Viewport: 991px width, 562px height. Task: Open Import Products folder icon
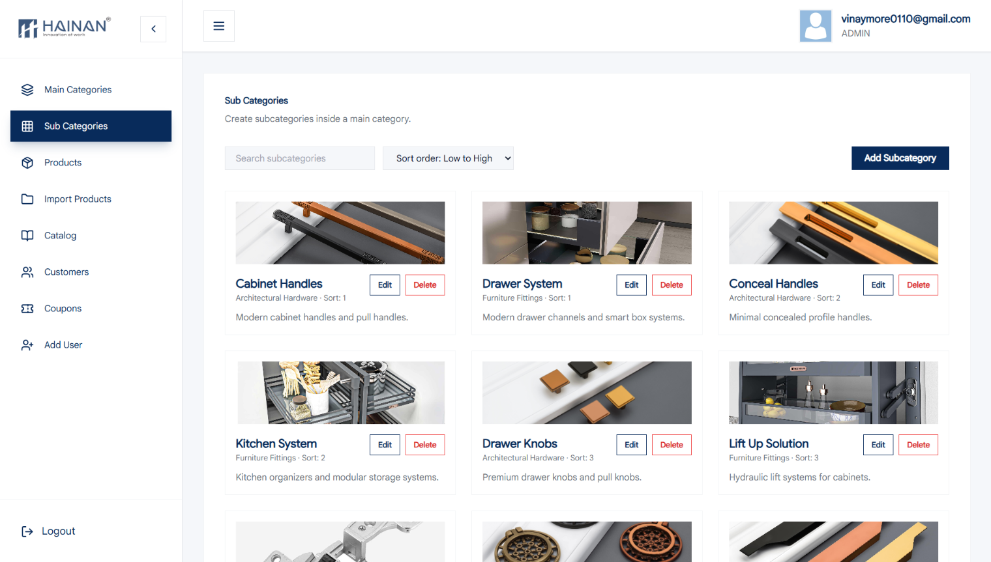point(27,199)
